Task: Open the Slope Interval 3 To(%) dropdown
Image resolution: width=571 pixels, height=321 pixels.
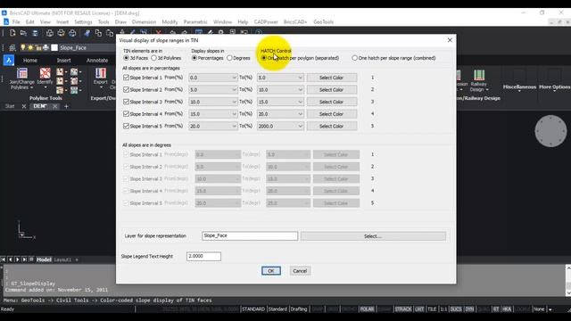Action: coord(280,102)
